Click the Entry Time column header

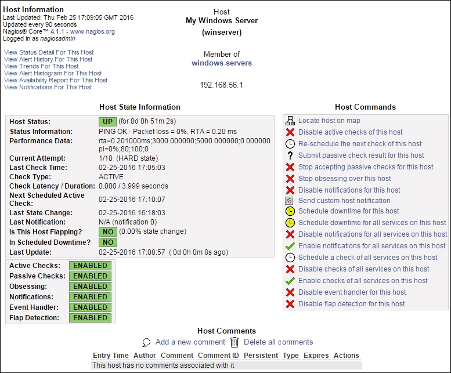coord(111,356)
